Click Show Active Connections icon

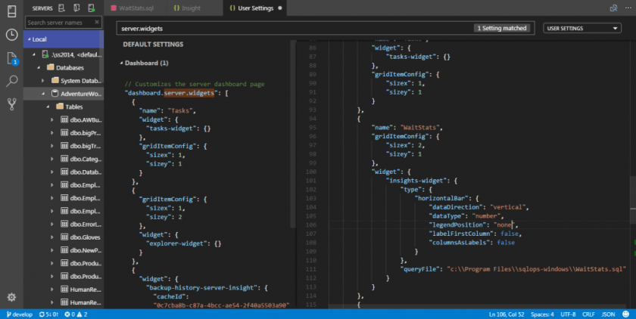(92, 8)
